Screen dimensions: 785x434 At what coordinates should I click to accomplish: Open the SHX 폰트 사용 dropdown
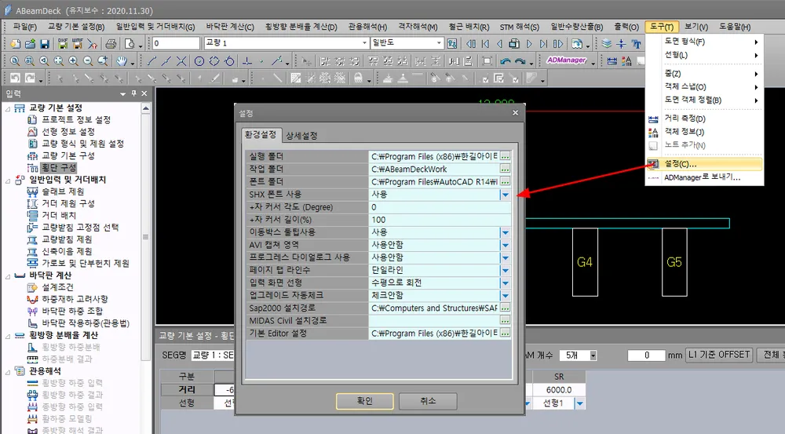click(505, 195)
